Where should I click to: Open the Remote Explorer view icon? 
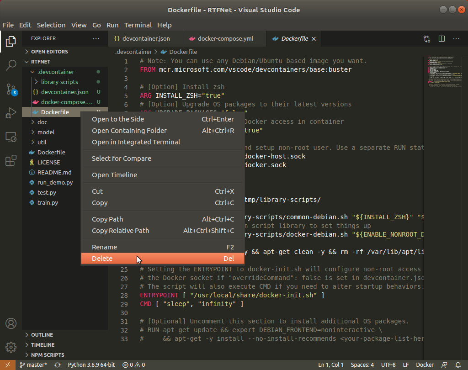coord(11,137)
